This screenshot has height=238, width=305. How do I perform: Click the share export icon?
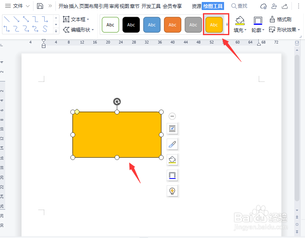click(285, 6)
